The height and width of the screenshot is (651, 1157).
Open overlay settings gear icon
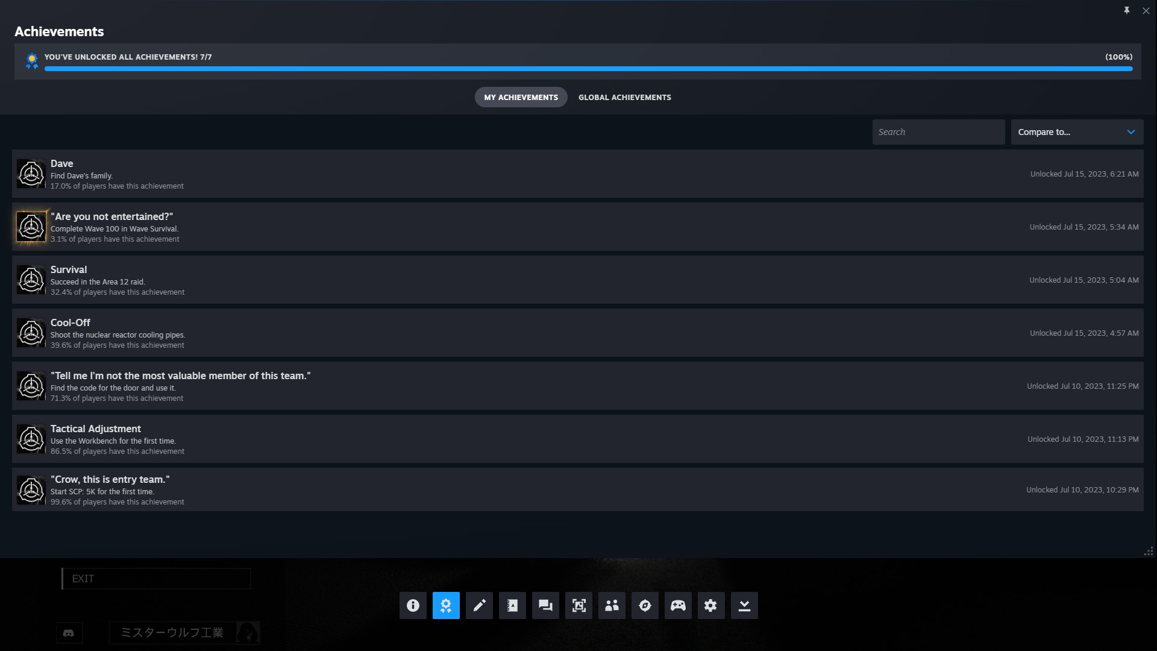711,605
